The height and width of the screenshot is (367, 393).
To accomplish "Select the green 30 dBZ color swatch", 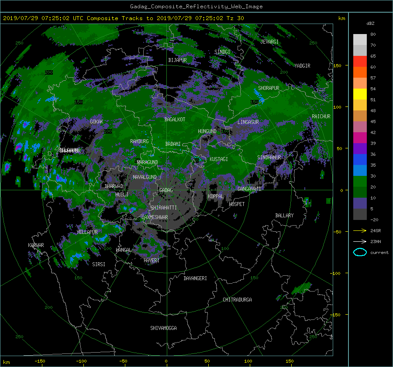I will [360, 181].
